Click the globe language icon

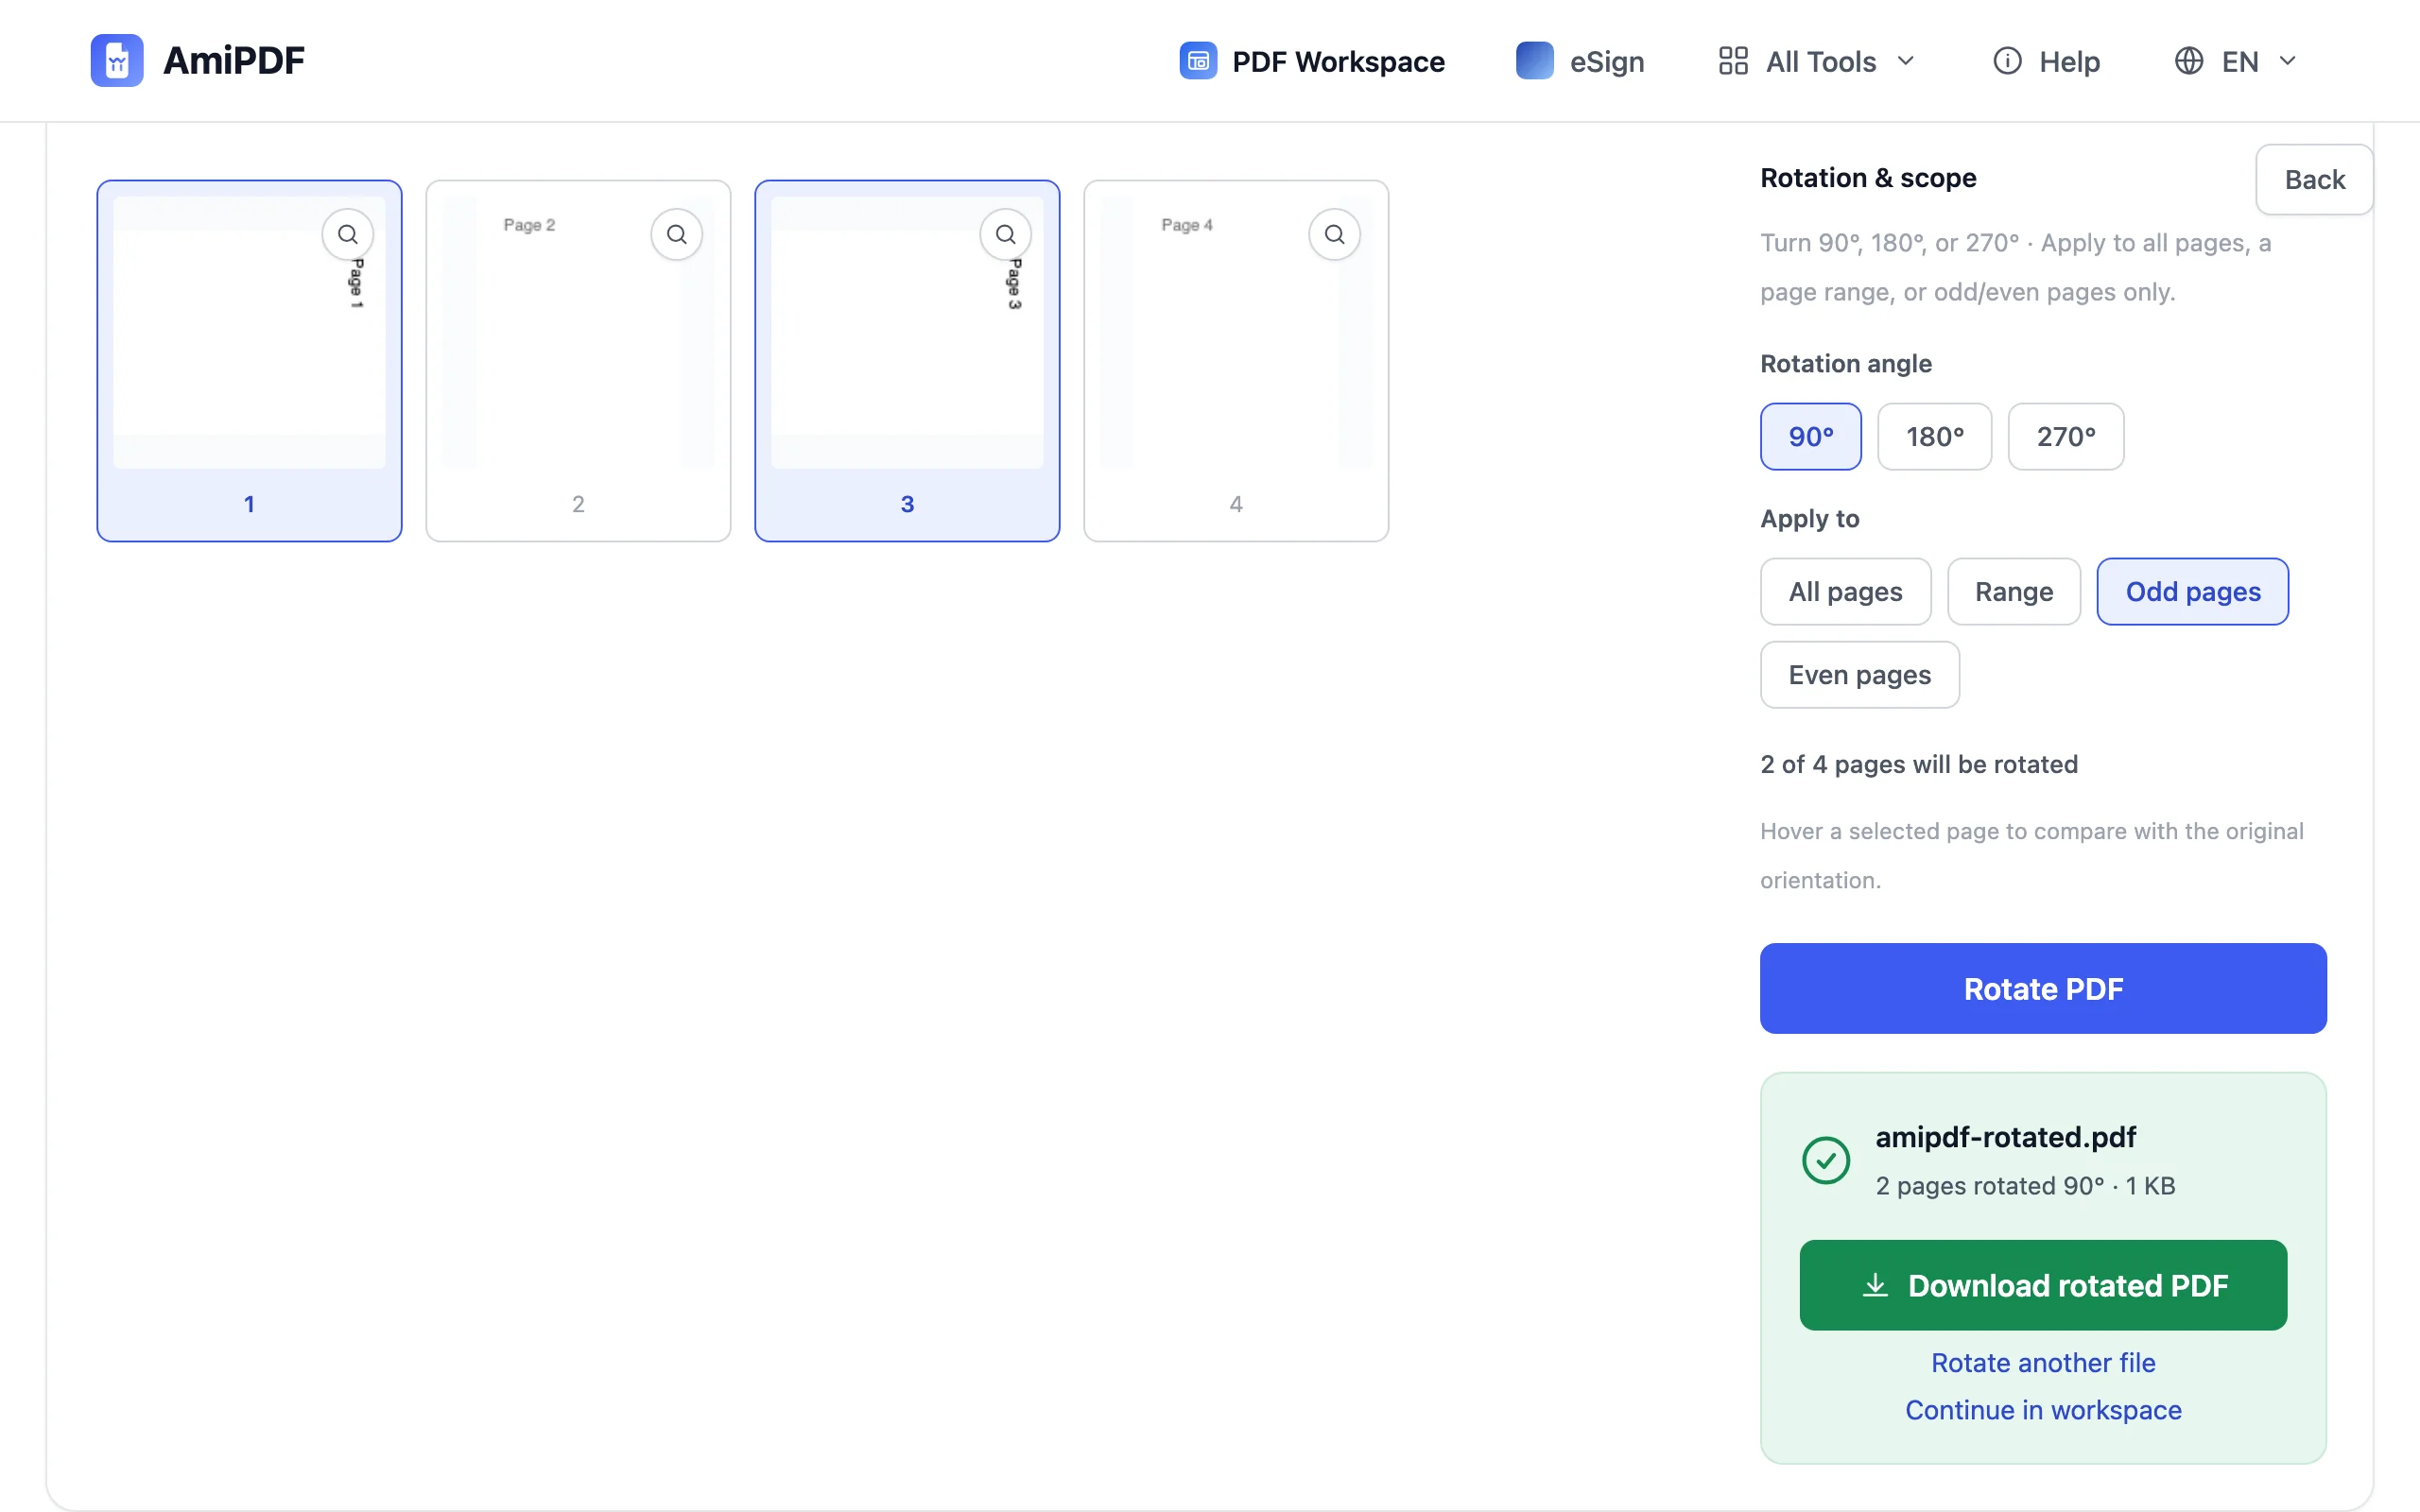(x=2189, y=61)
